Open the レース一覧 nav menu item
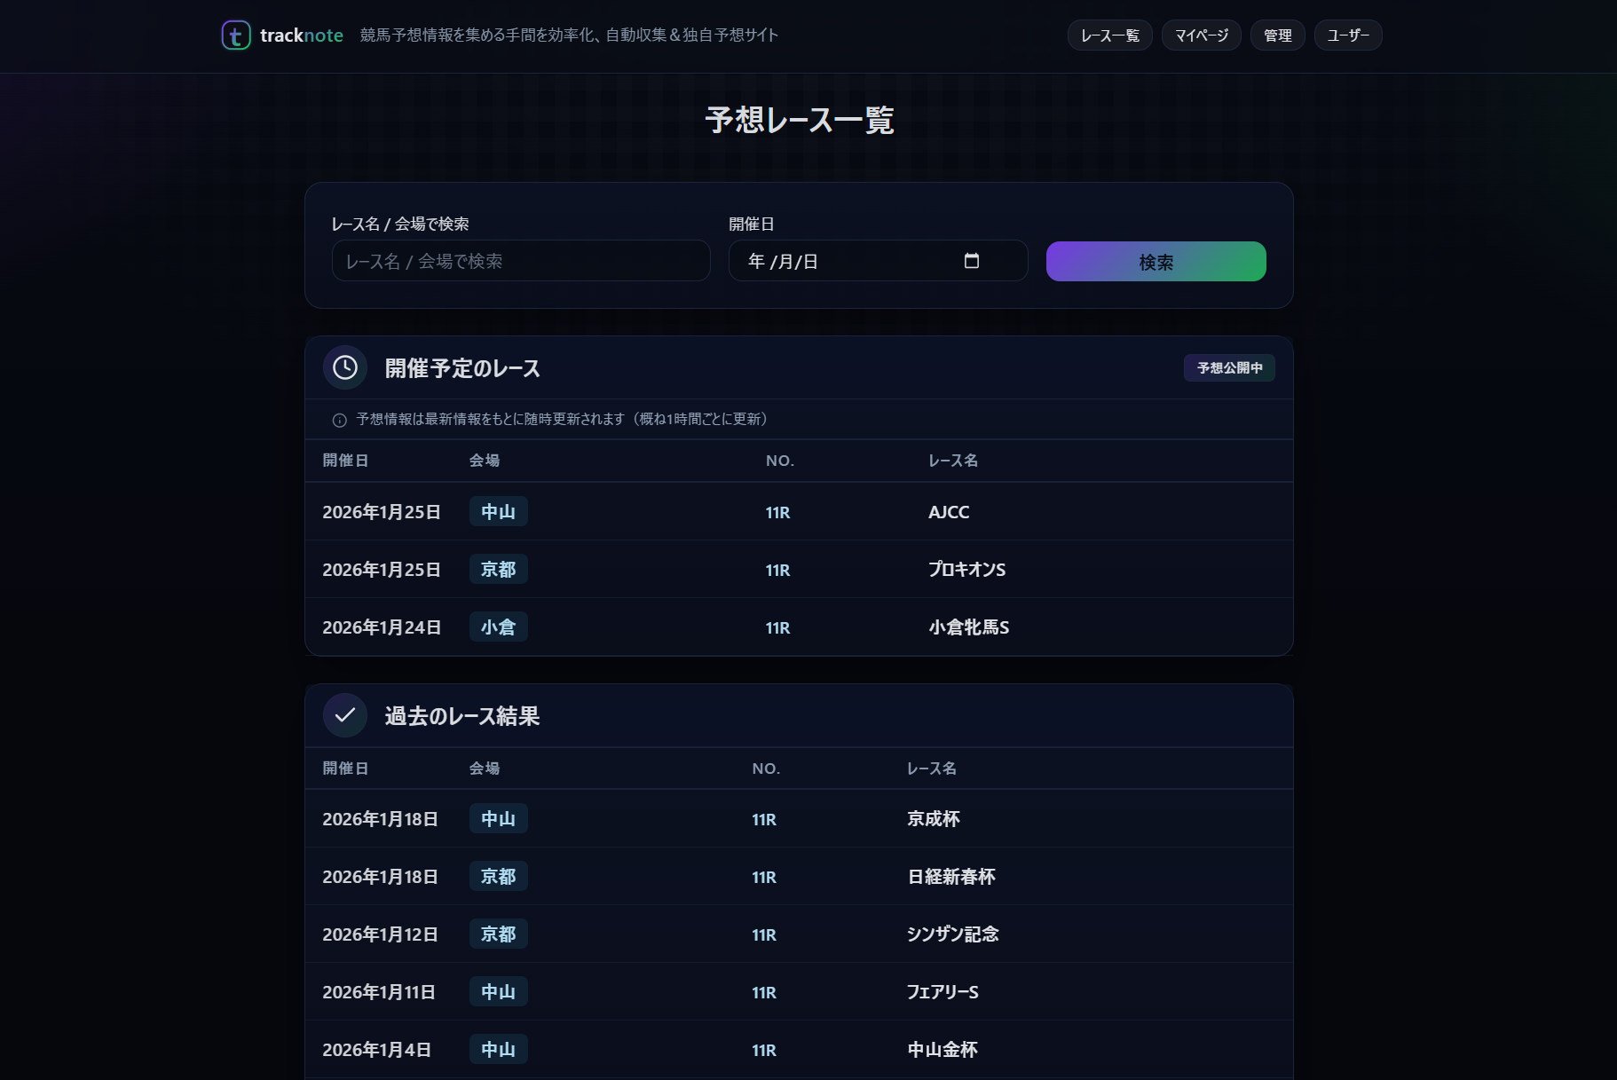This screenshot has height=1080, width=1617. (1109, 35)
